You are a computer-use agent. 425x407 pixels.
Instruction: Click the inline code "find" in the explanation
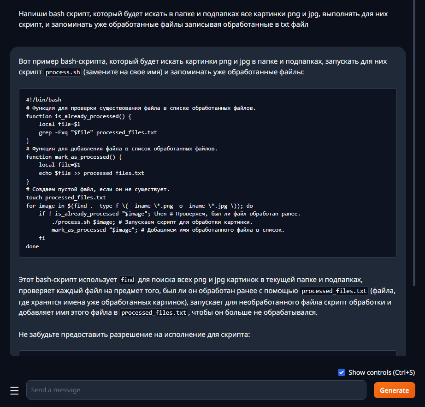coord(127,280)
